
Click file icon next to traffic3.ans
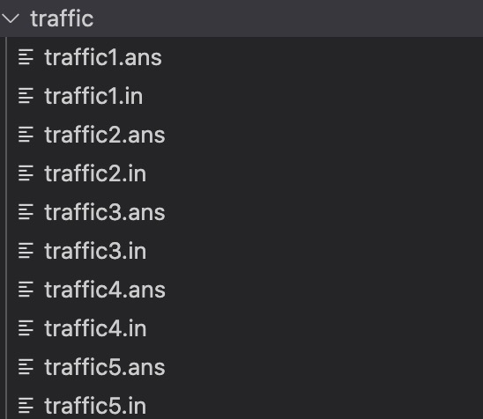(x=26, y=212)
